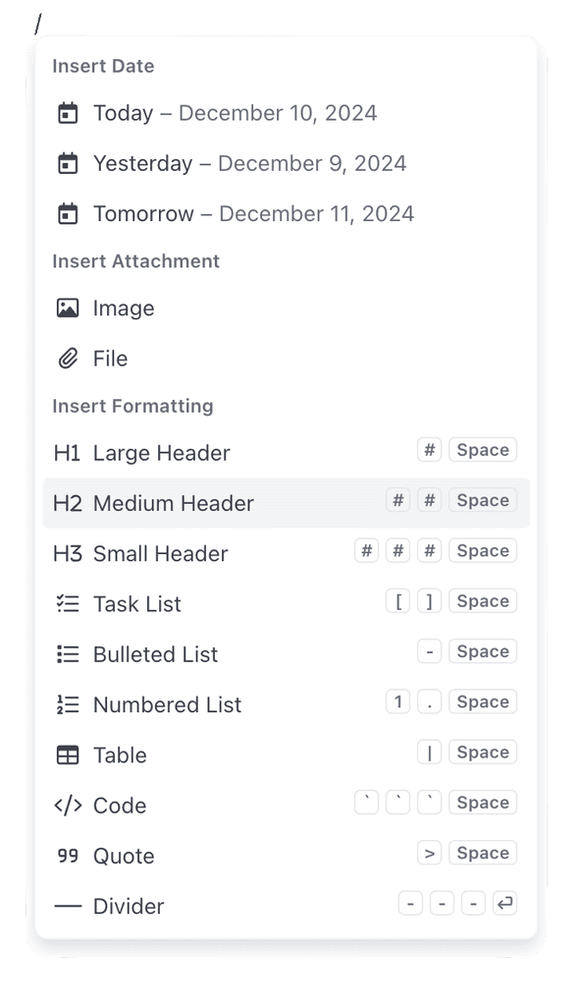Select the H1 Large Header icon

[66, 452]
